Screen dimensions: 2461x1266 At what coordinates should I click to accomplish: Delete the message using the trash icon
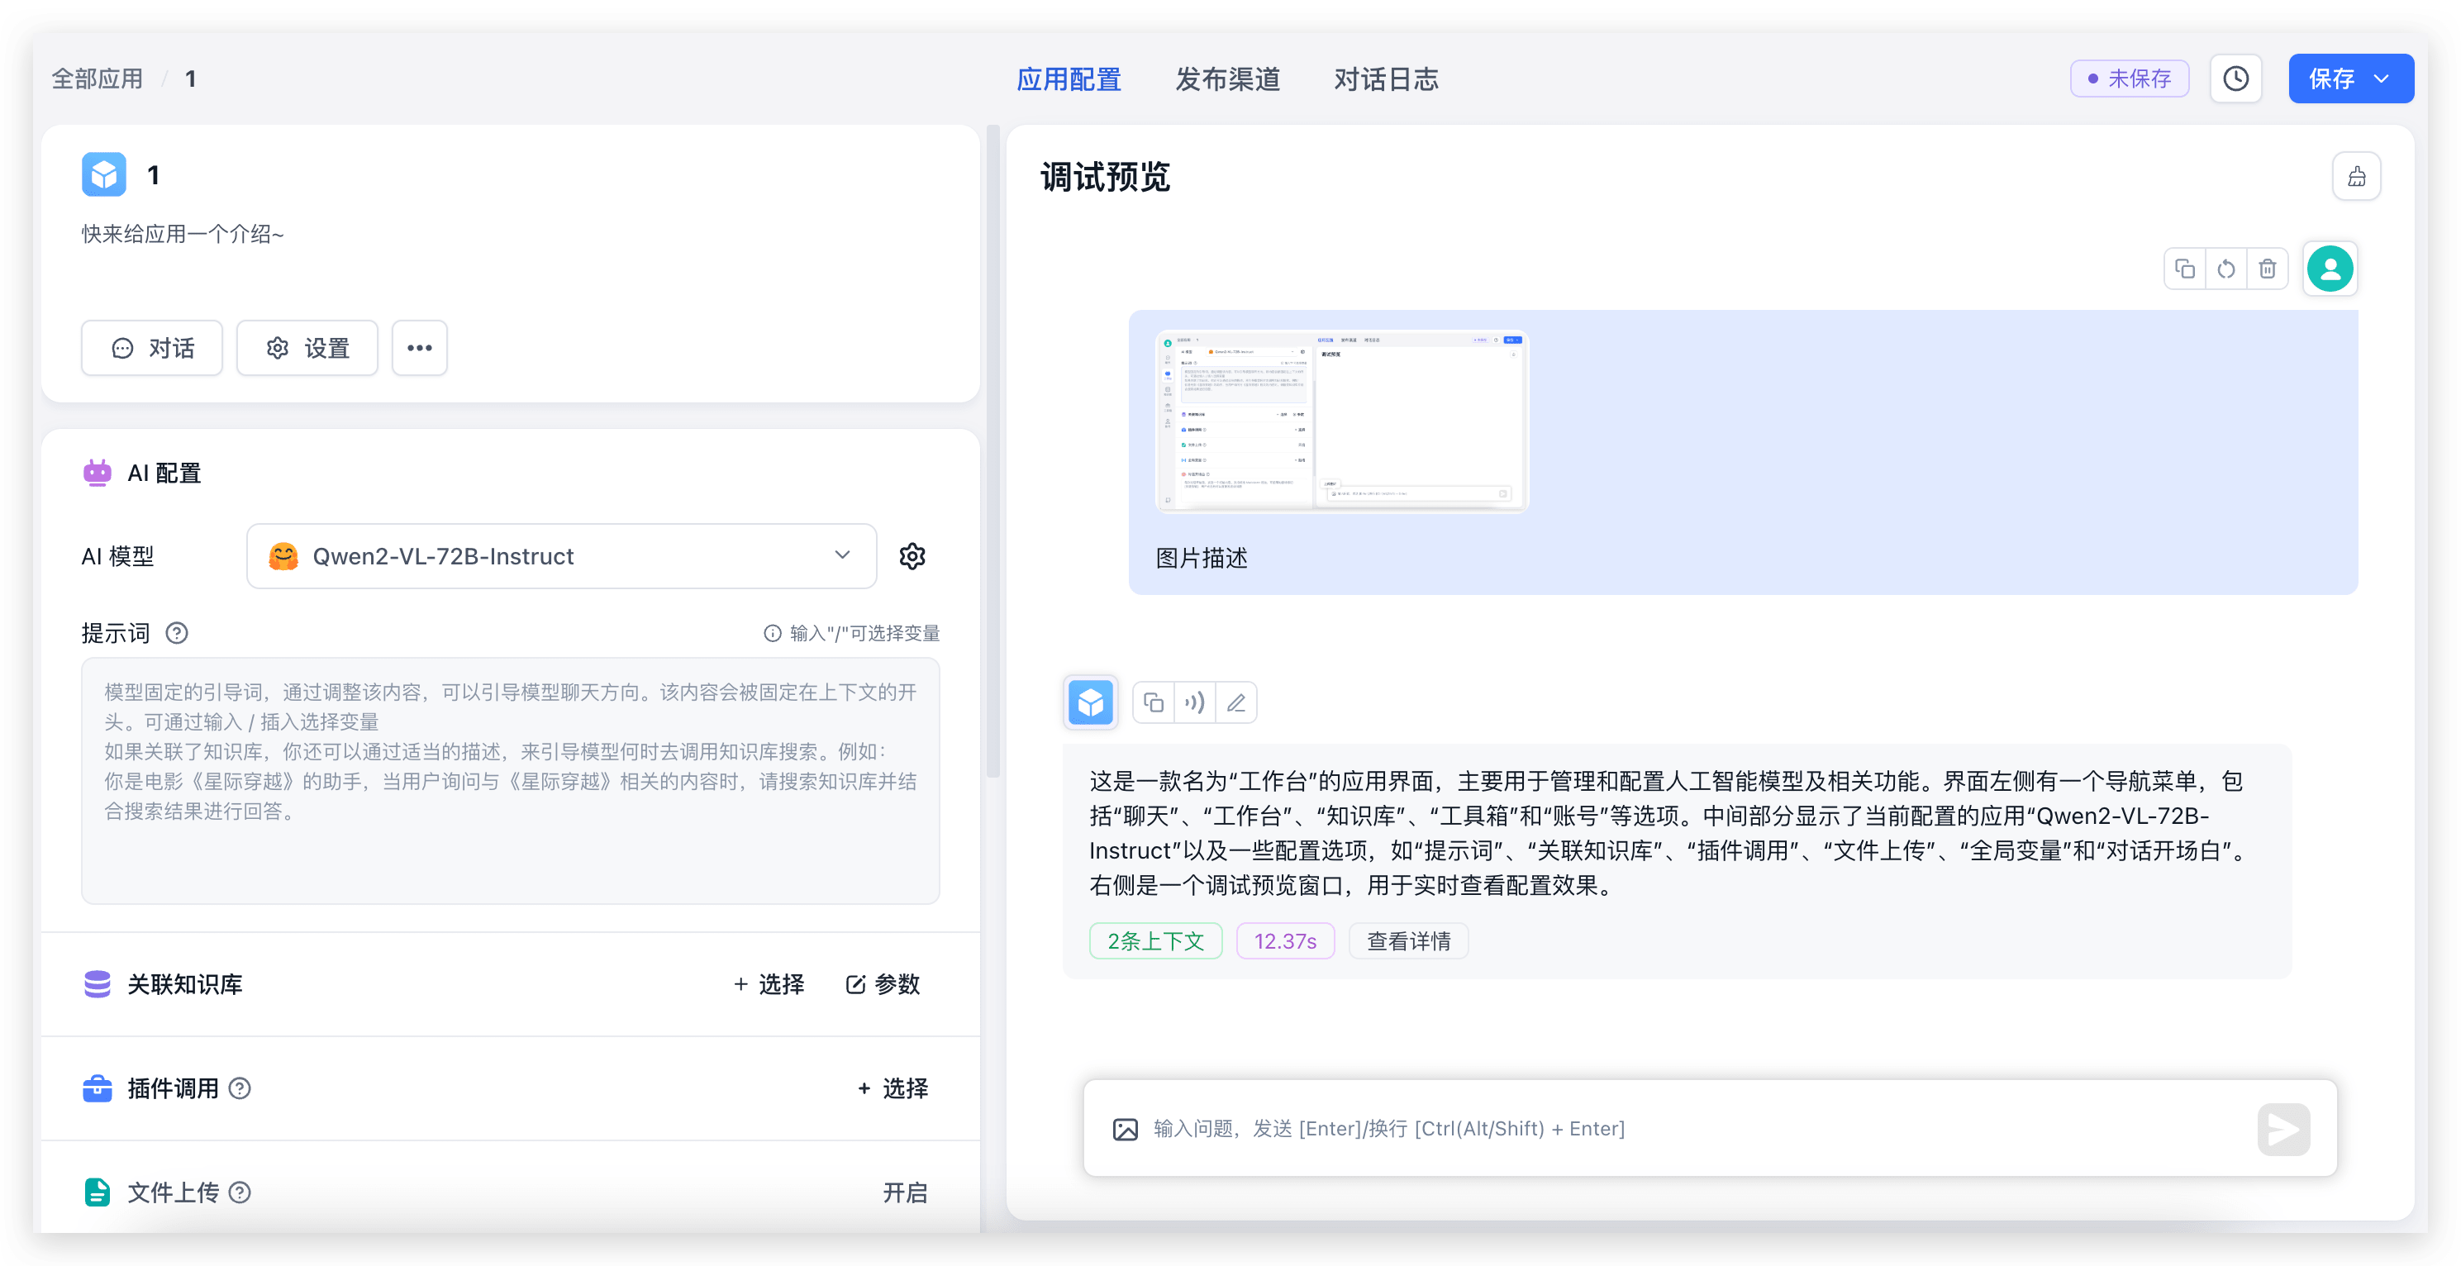click(2268, 269)
